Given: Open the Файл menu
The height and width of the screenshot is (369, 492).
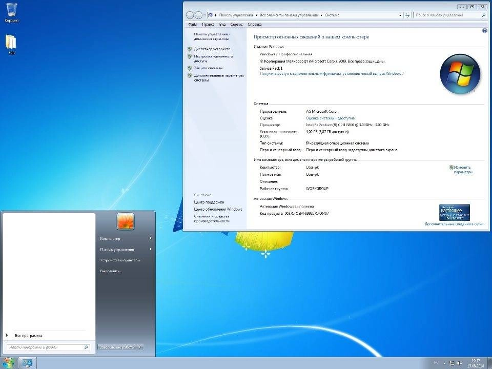Looking at the screenshot, I should coord(193,24).
